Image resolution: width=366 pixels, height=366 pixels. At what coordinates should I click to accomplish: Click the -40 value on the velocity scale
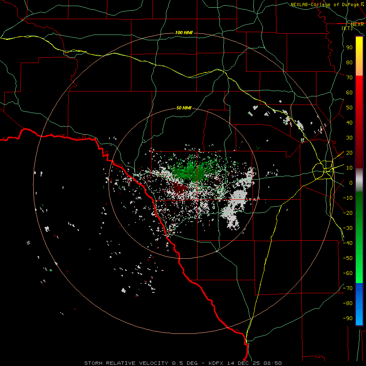pos(348,243)
